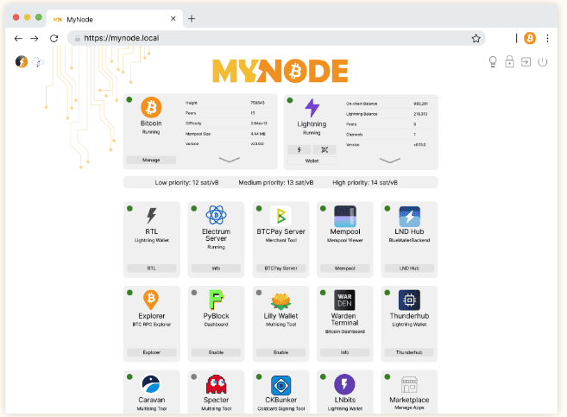Click the channels button beside the bolt button

tap(324, 149)
